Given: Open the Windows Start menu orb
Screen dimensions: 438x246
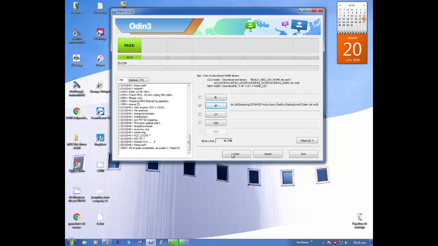Looking at the screenshot, I should 71,242.
